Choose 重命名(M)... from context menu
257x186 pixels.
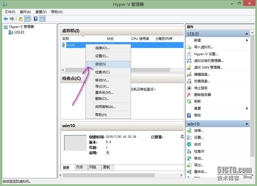108,92
